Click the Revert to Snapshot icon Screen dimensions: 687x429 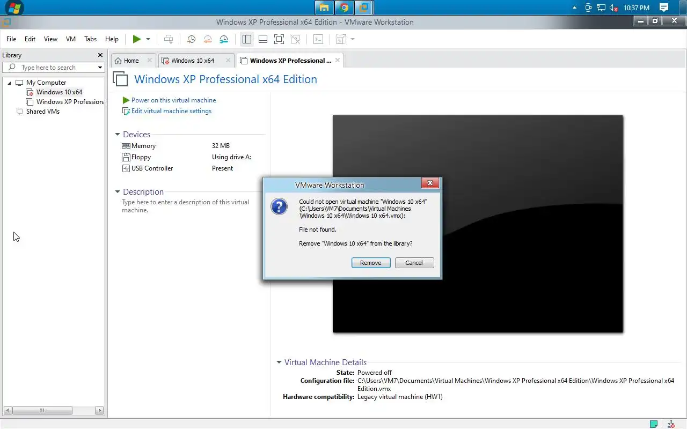pyautogui.click(x=207, y=39)
